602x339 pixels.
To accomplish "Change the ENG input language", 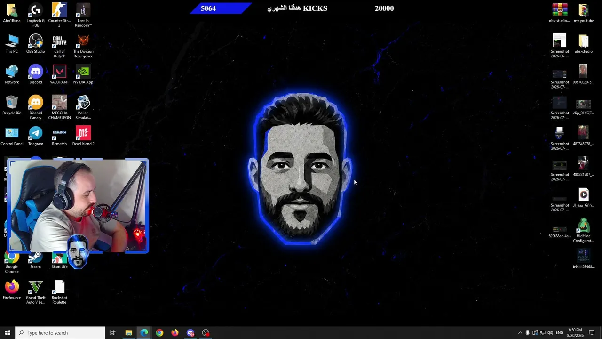I will pyautogui.click(x=559, y=333).
